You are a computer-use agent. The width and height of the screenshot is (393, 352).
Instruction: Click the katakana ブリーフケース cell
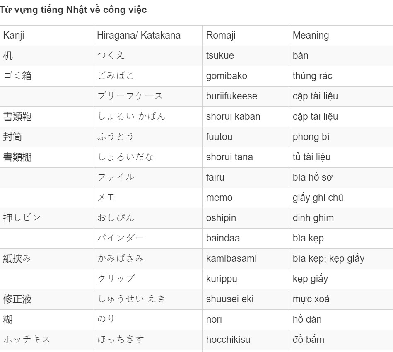(147, 96)
